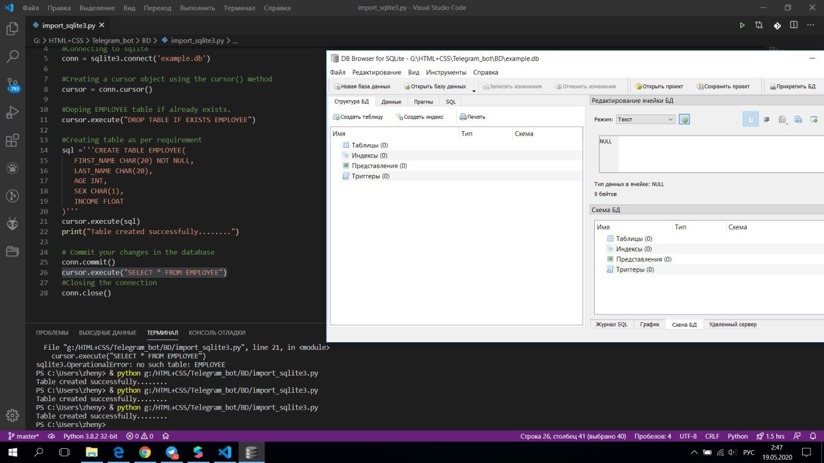Click the Open Changes icon in editor toolbar

(759, 25)
